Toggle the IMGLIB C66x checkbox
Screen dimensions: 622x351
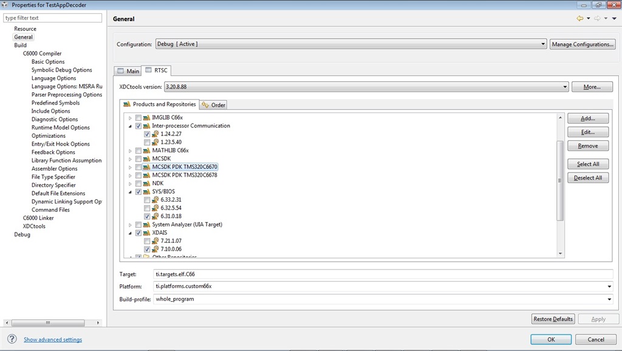tap(138, 118)
